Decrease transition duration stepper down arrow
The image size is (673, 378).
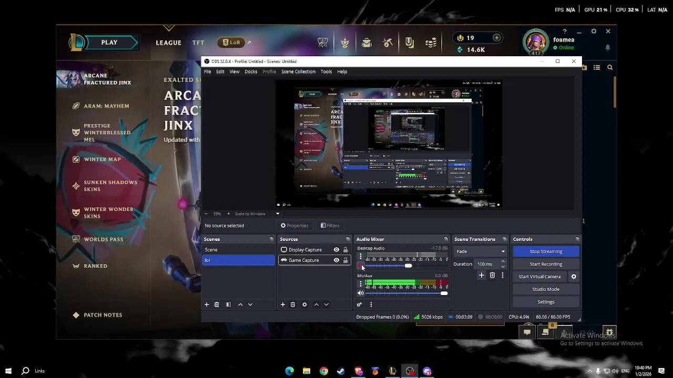point(503,267)
